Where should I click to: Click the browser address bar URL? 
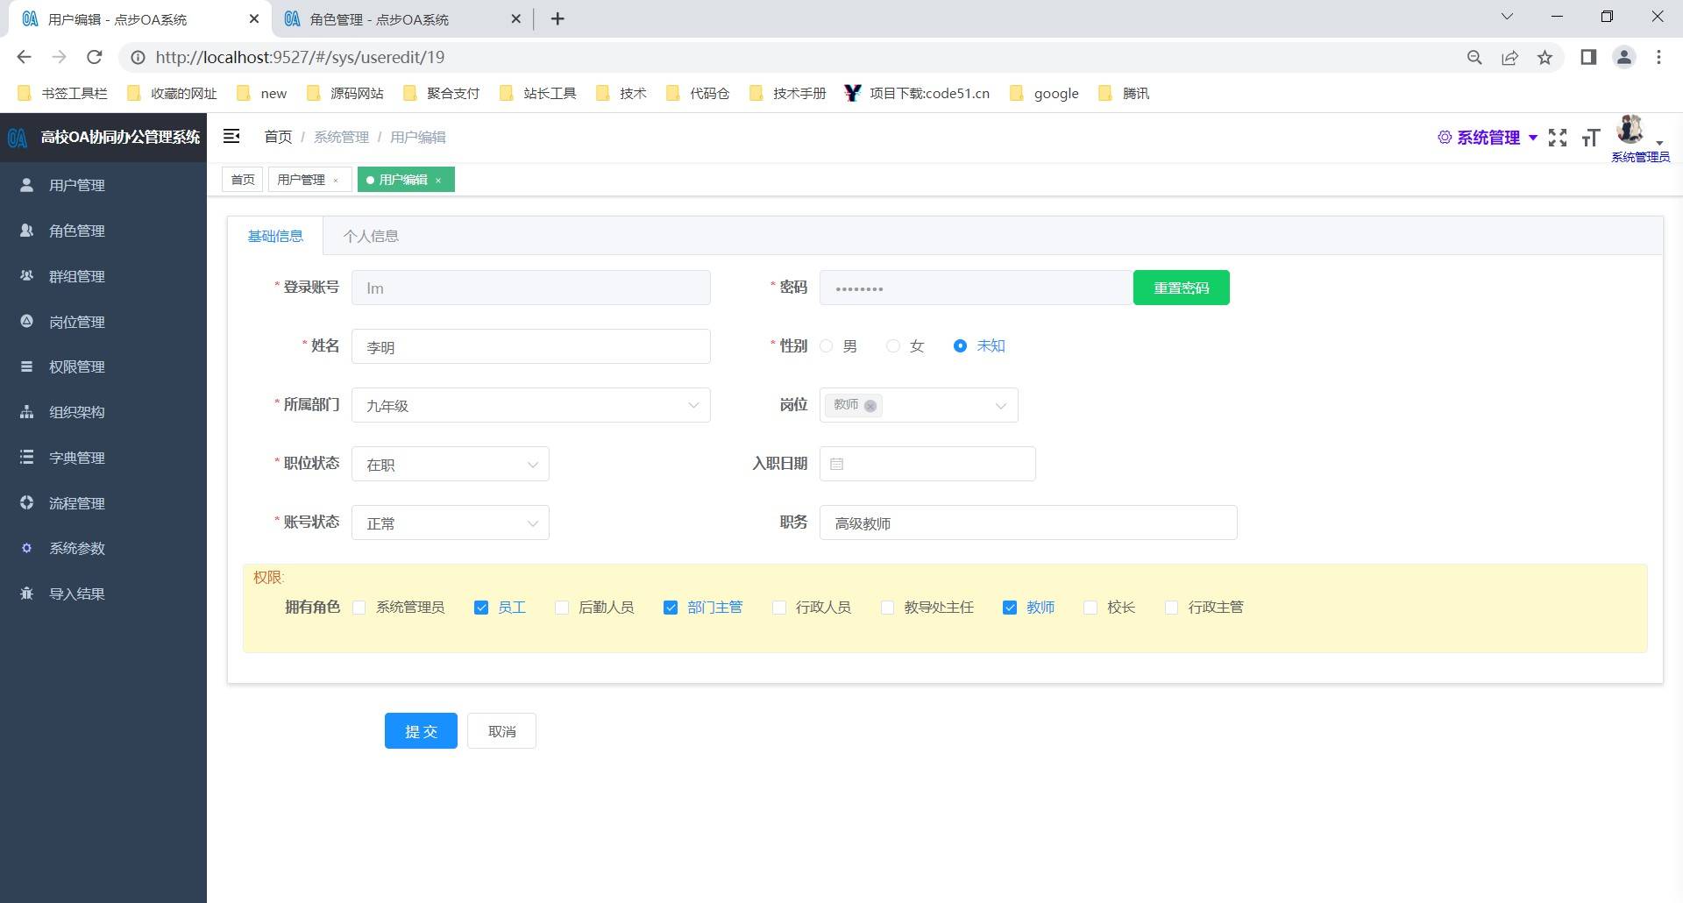pyautogui.click(x=300, y=57)
